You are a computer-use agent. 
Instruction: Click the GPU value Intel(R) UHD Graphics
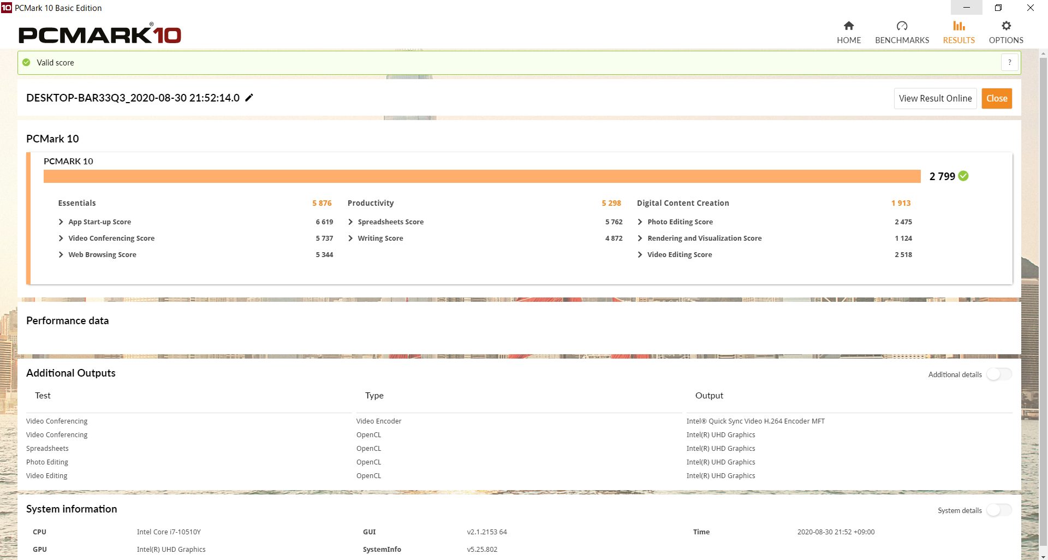pyautogui.click(x=171, y=549)
